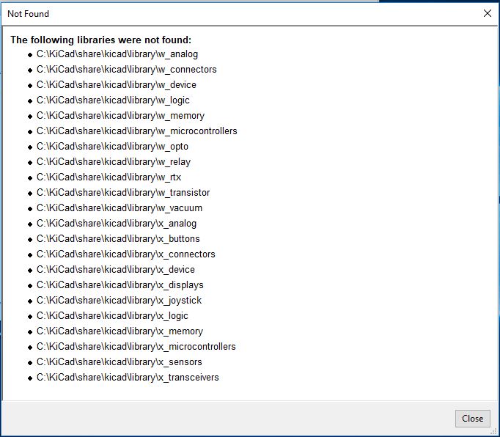Select the w_transistor library path
This screenshot has width=500, height=437.
(x=123, y=193)
